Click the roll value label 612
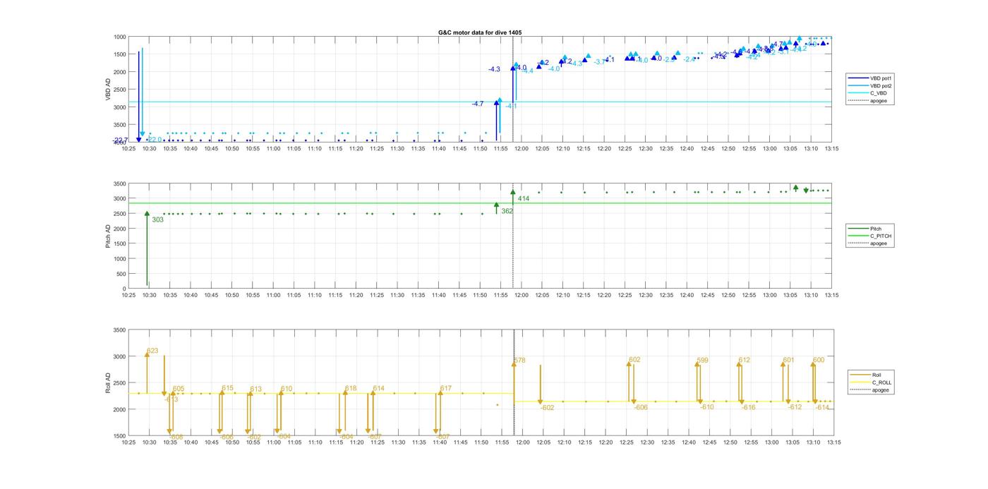The image size is (988, 489). (744, 360)
